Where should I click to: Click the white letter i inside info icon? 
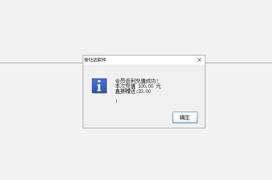pos(99,86)
